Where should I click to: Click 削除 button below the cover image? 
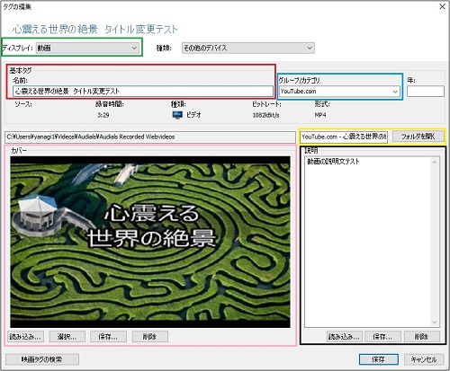pos(150,337)
